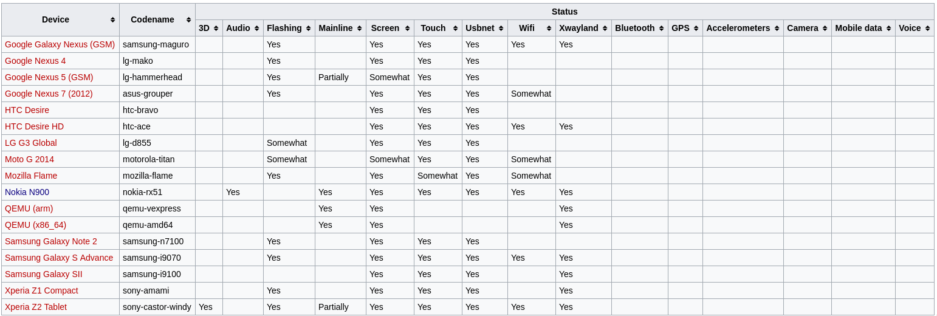
Task: Sort by Mobile data column
Action: point(888,28)
